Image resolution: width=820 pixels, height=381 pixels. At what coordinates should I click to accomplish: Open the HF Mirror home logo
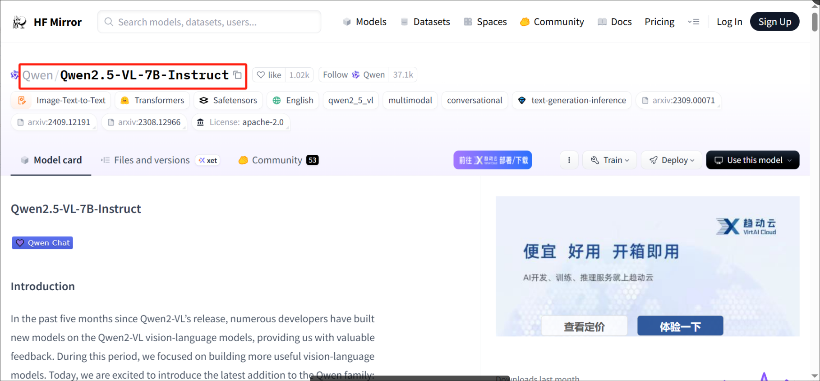click(47, 22)
